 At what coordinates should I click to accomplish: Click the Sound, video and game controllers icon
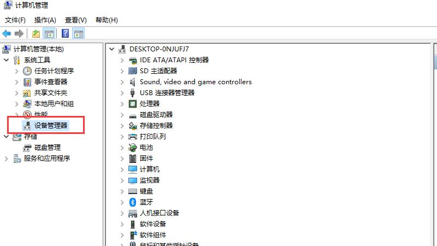[133, 82]
